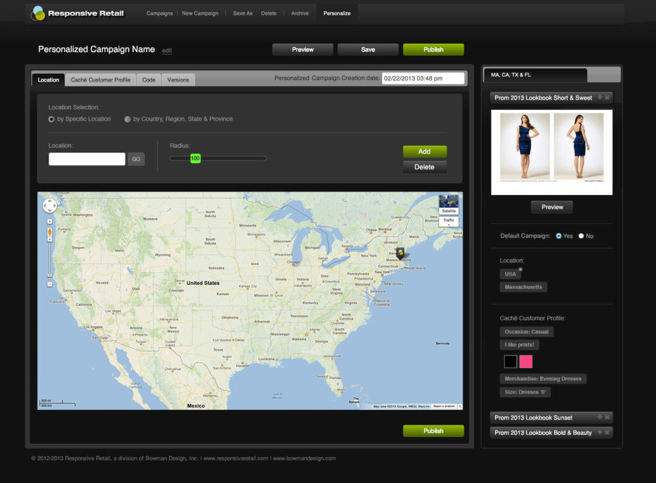The image size is (656, 483).
Task: Click the Radius slider handle at 100
Action: (195, 158)
